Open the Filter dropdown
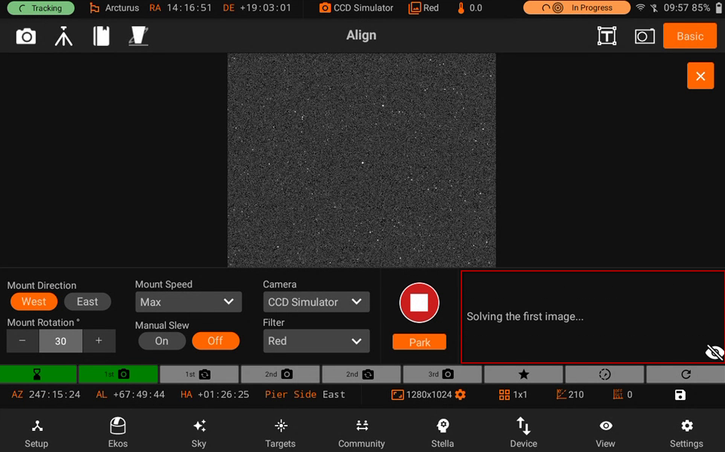The width and height of the screenshot is (725, 452). (x=316, y=341)
